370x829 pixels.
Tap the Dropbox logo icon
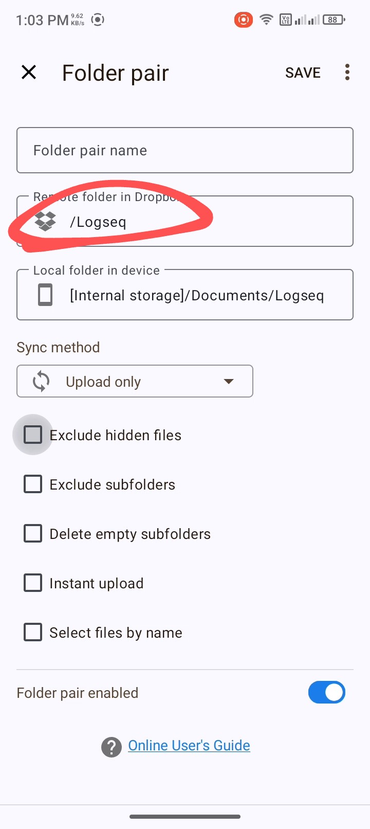pyautogui.click(x=45, y=222)
